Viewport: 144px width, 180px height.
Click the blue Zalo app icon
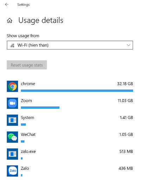(12, 171)
